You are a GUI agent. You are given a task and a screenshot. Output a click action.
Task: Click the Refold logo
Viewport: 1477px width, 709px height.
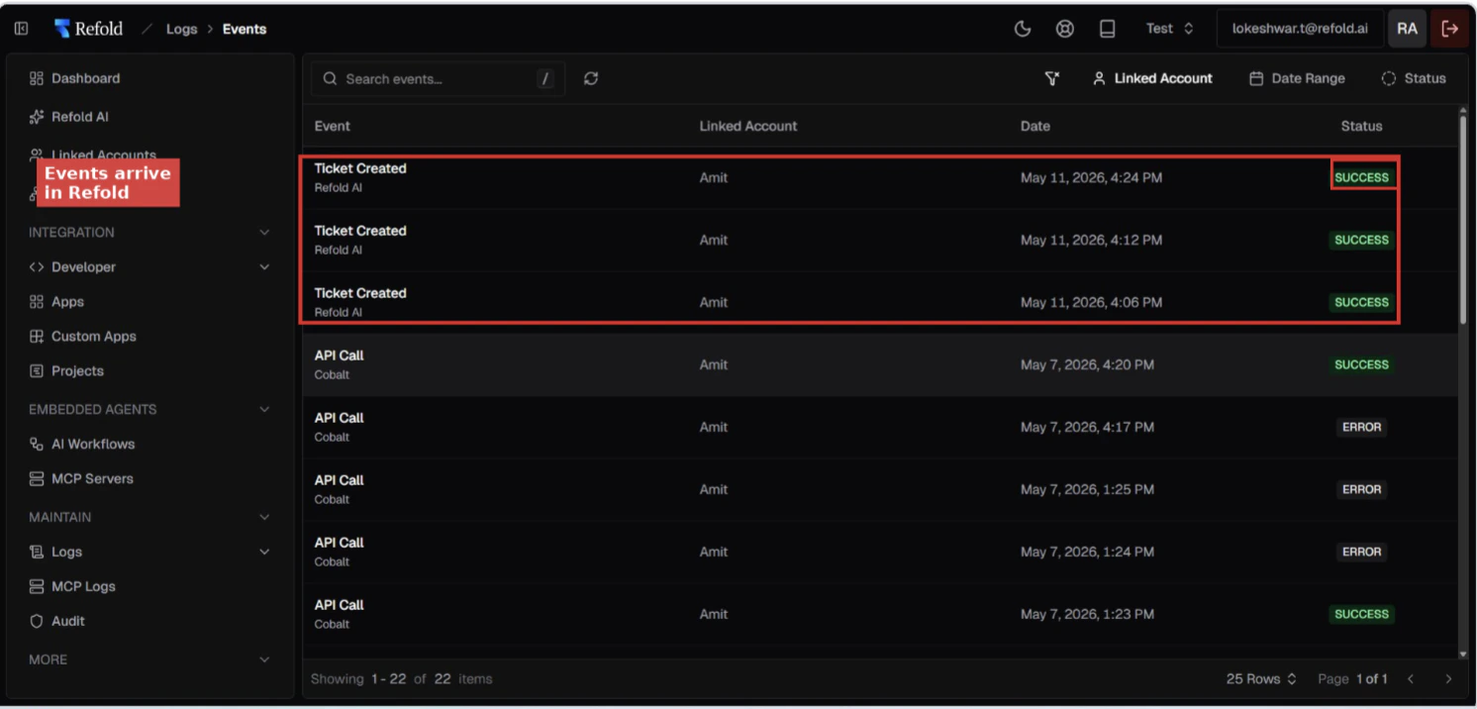(x=88, y=29)
